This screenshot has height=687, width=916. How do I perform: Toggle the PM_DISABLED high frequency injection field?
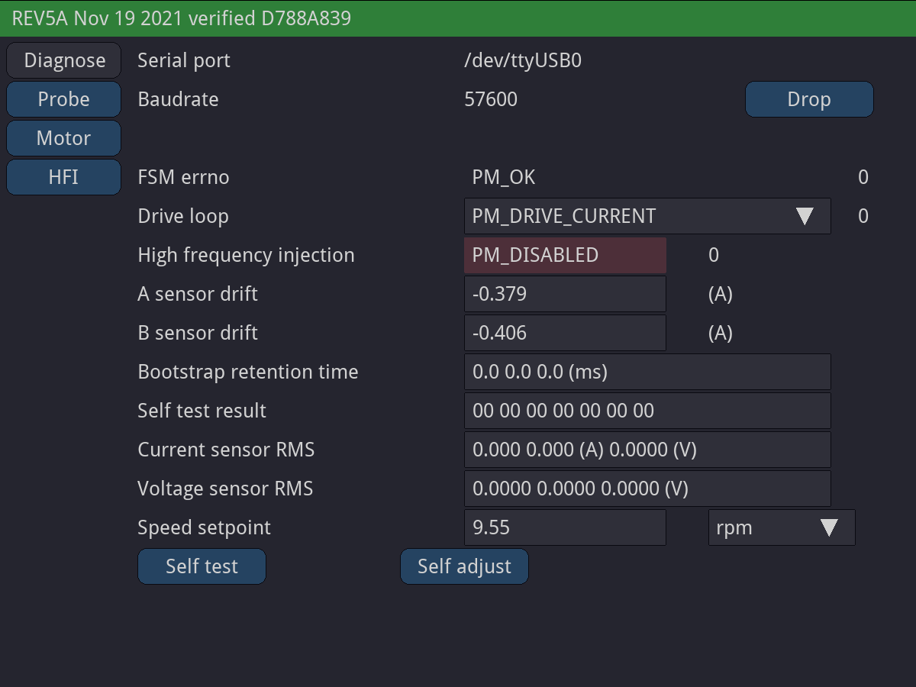click(x=565, y=255)
